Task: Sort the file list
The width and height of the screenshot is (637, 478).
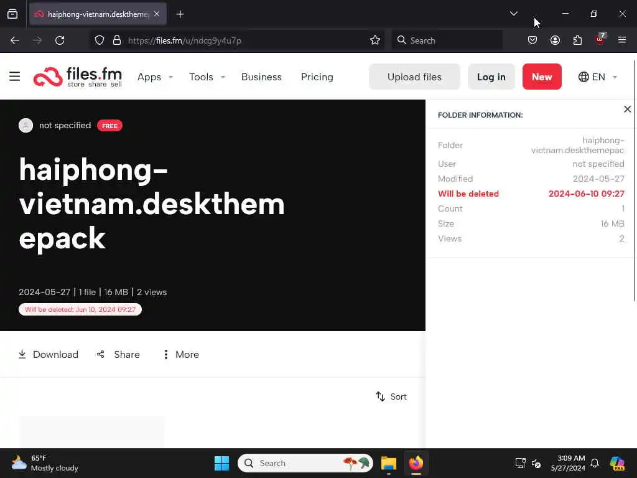Action: (x=392, y=396)
